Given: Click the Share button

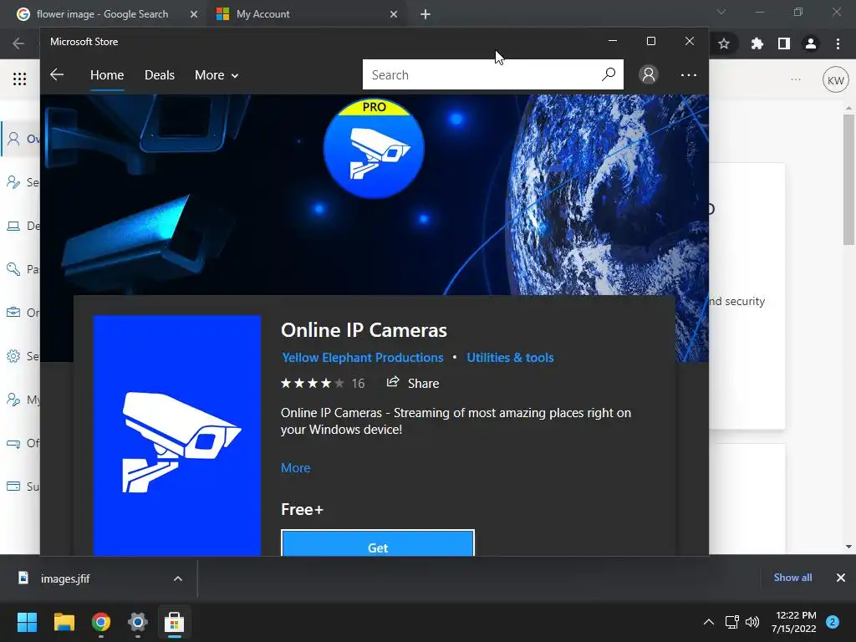Looking at the screenshot, I should point(413,383).
